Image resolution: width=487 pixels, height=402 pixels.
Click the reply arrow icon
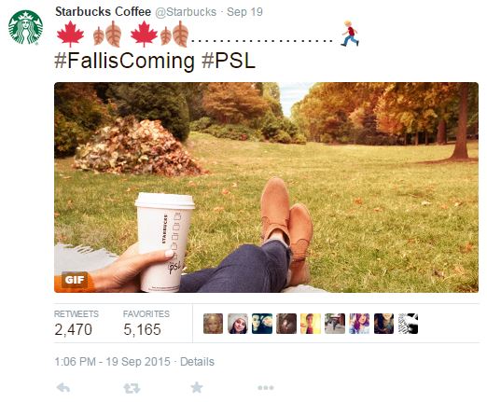pyautogui.click(x=63, y=388)
